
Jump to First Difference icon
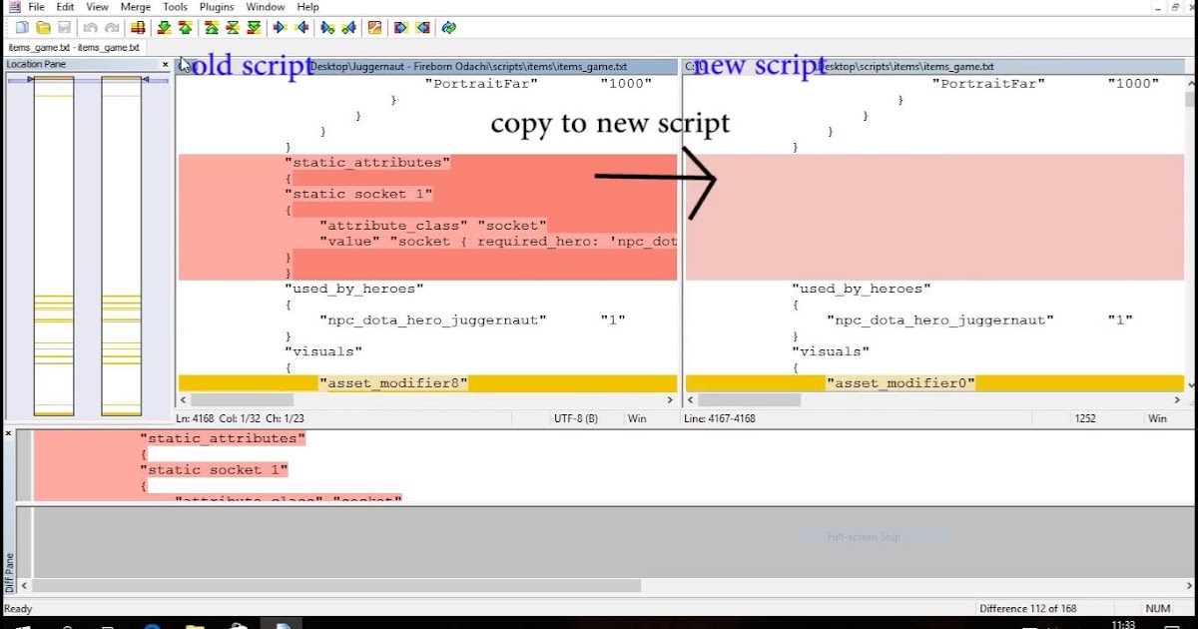(212, 28)
